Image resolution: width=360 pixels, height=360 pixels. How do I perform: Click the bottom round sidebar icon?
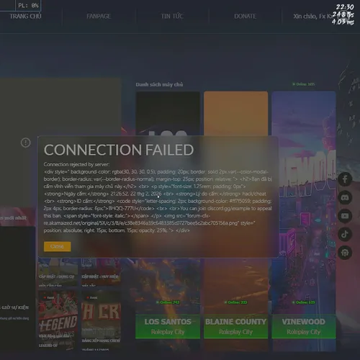coord(345,253)
